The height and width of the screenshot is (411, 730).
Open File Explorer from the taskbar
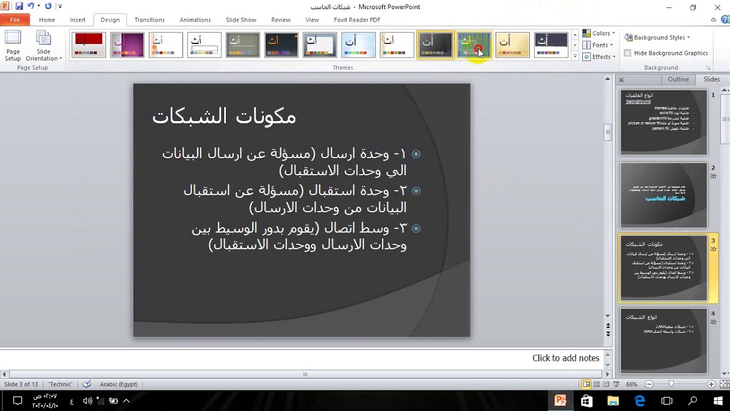click(x=613, y=401)
